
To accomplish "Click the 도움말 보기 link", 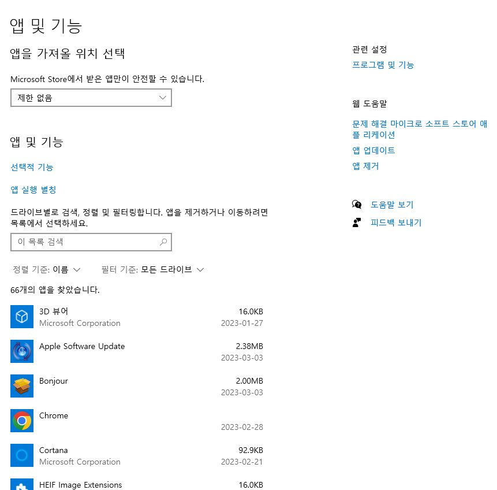I will coord(392,205).
